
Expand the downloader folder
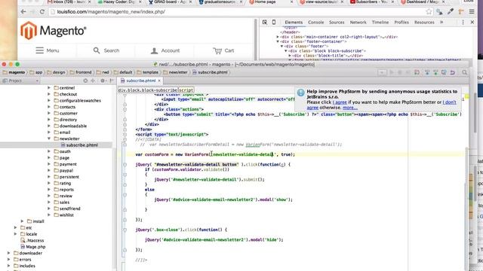click(8, 253)
